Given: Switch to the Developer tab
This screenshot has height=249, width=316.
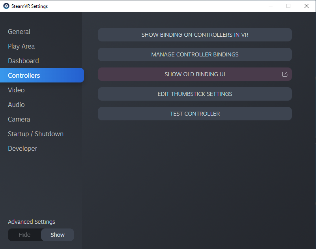Looking at the screenshot, I should click(22, 148).
